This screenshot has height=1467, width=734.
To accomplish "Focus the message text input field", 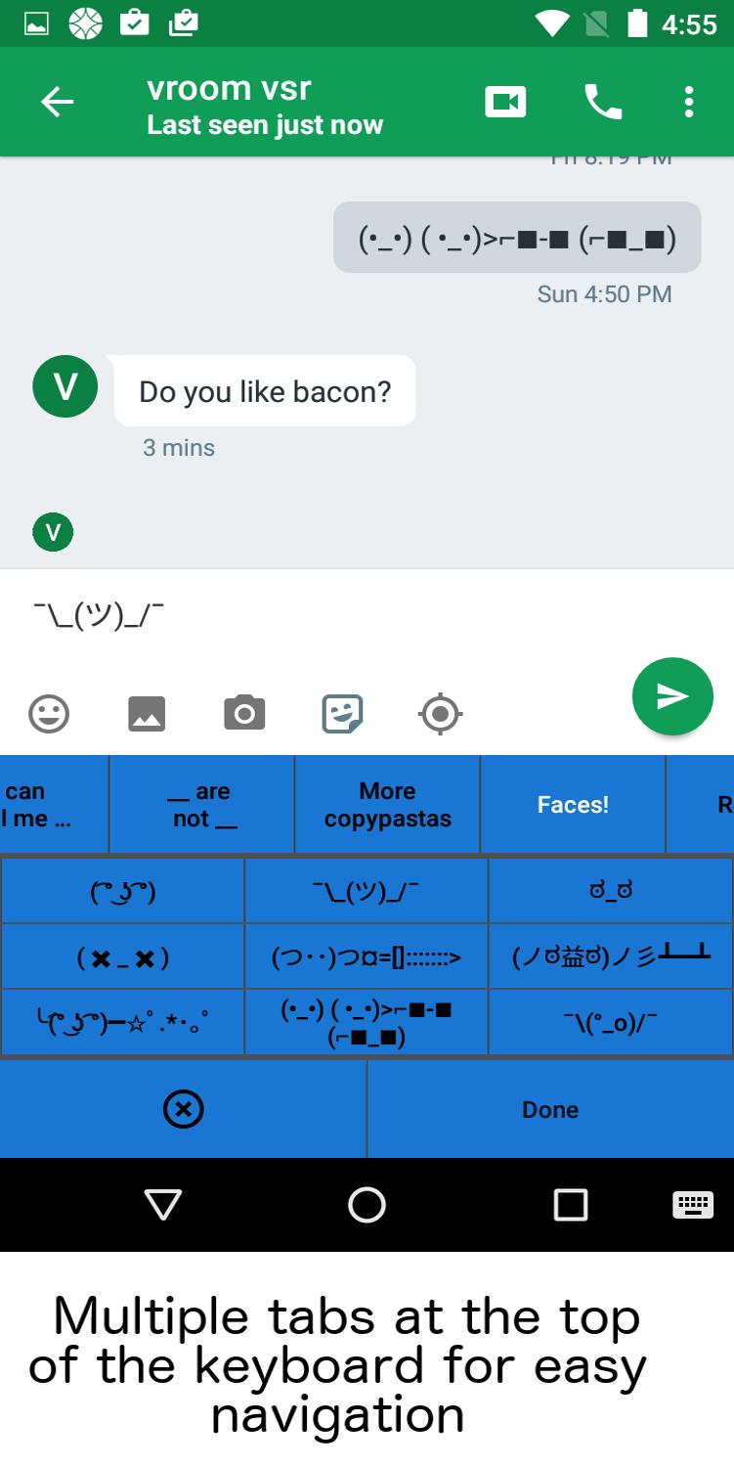I will click(x=313, y=616).
